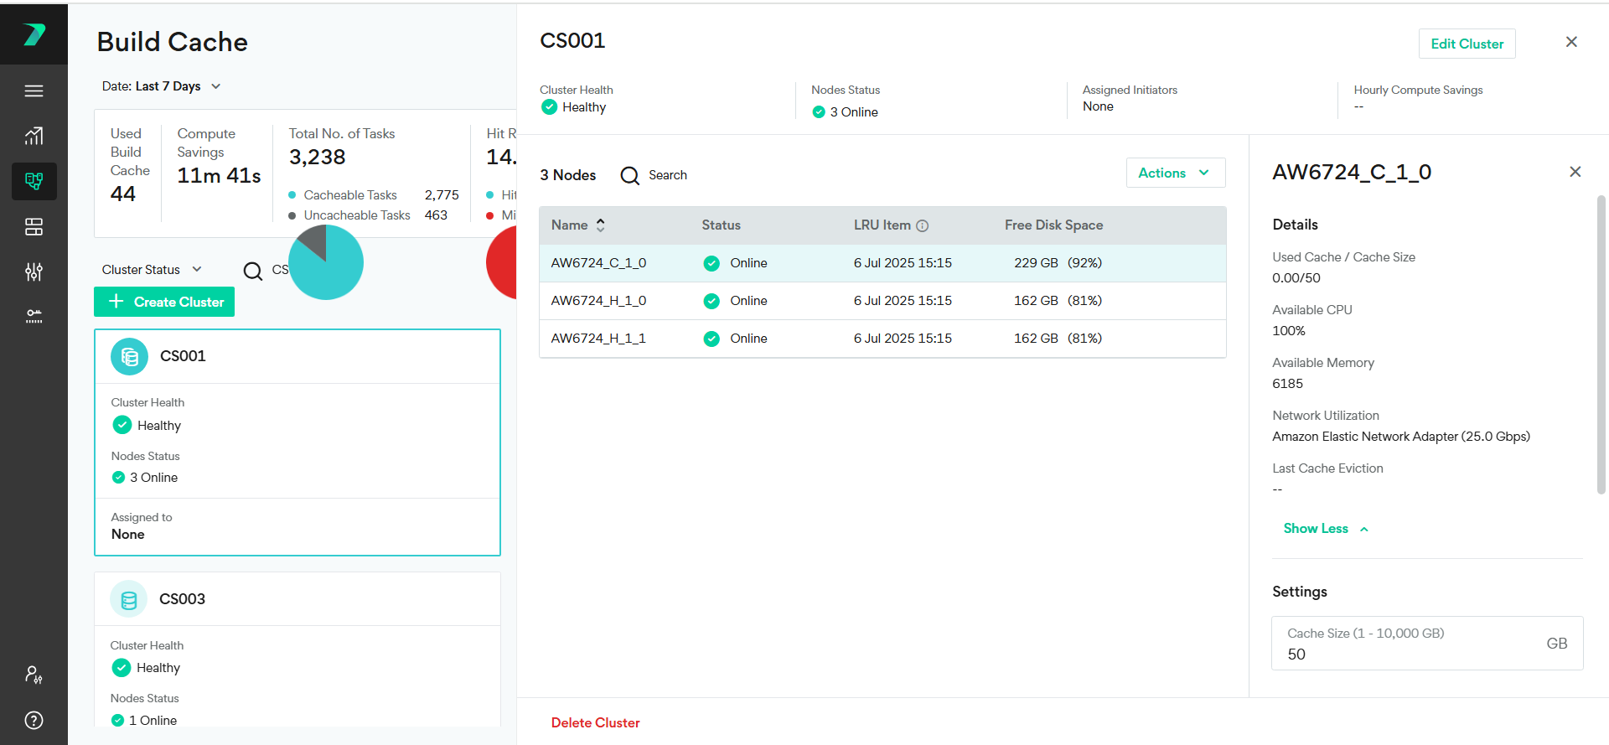Click the help question mark icon
Viewport: 1609px width, 745px height.
34,720
